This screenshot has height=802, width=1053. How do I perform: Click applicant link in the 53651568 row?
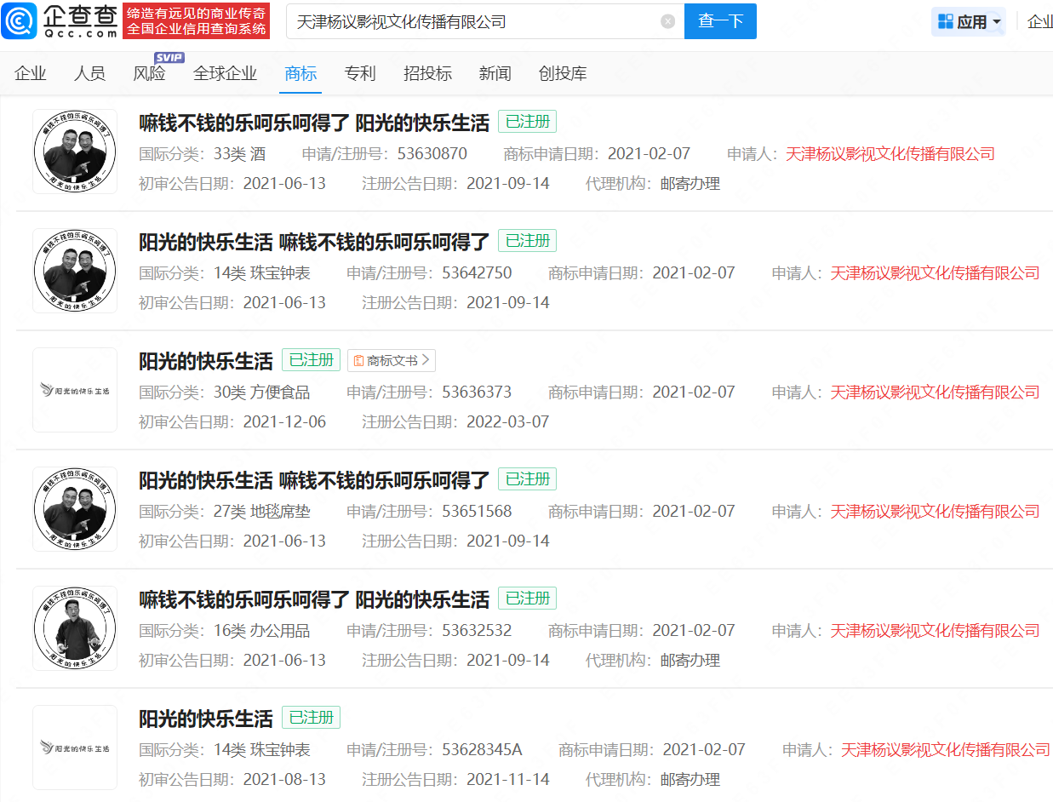[x=935, y=512]
